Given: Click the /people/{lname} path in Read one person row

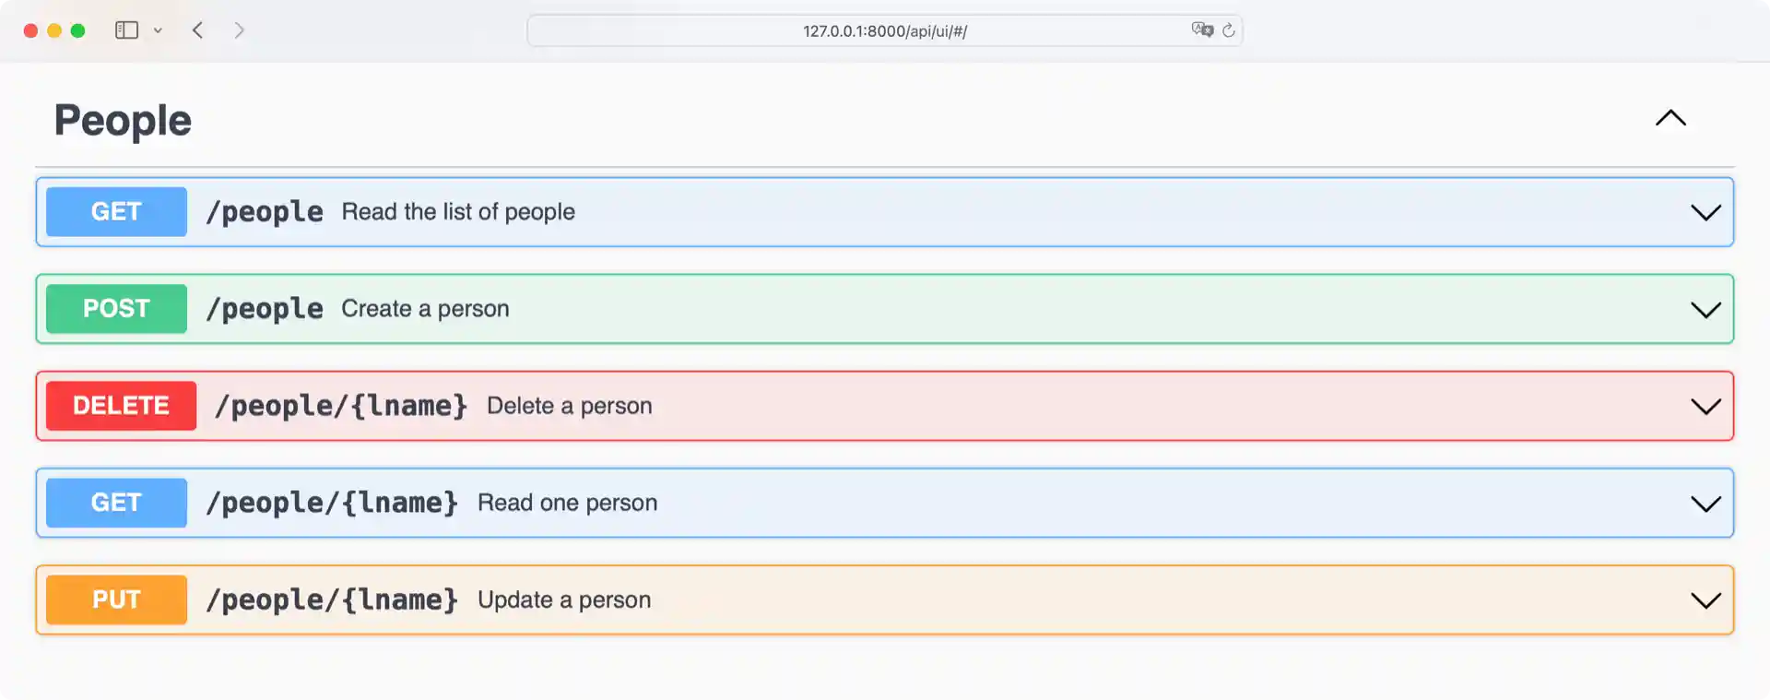Looking at the screenshot, I should coord(332,503).
